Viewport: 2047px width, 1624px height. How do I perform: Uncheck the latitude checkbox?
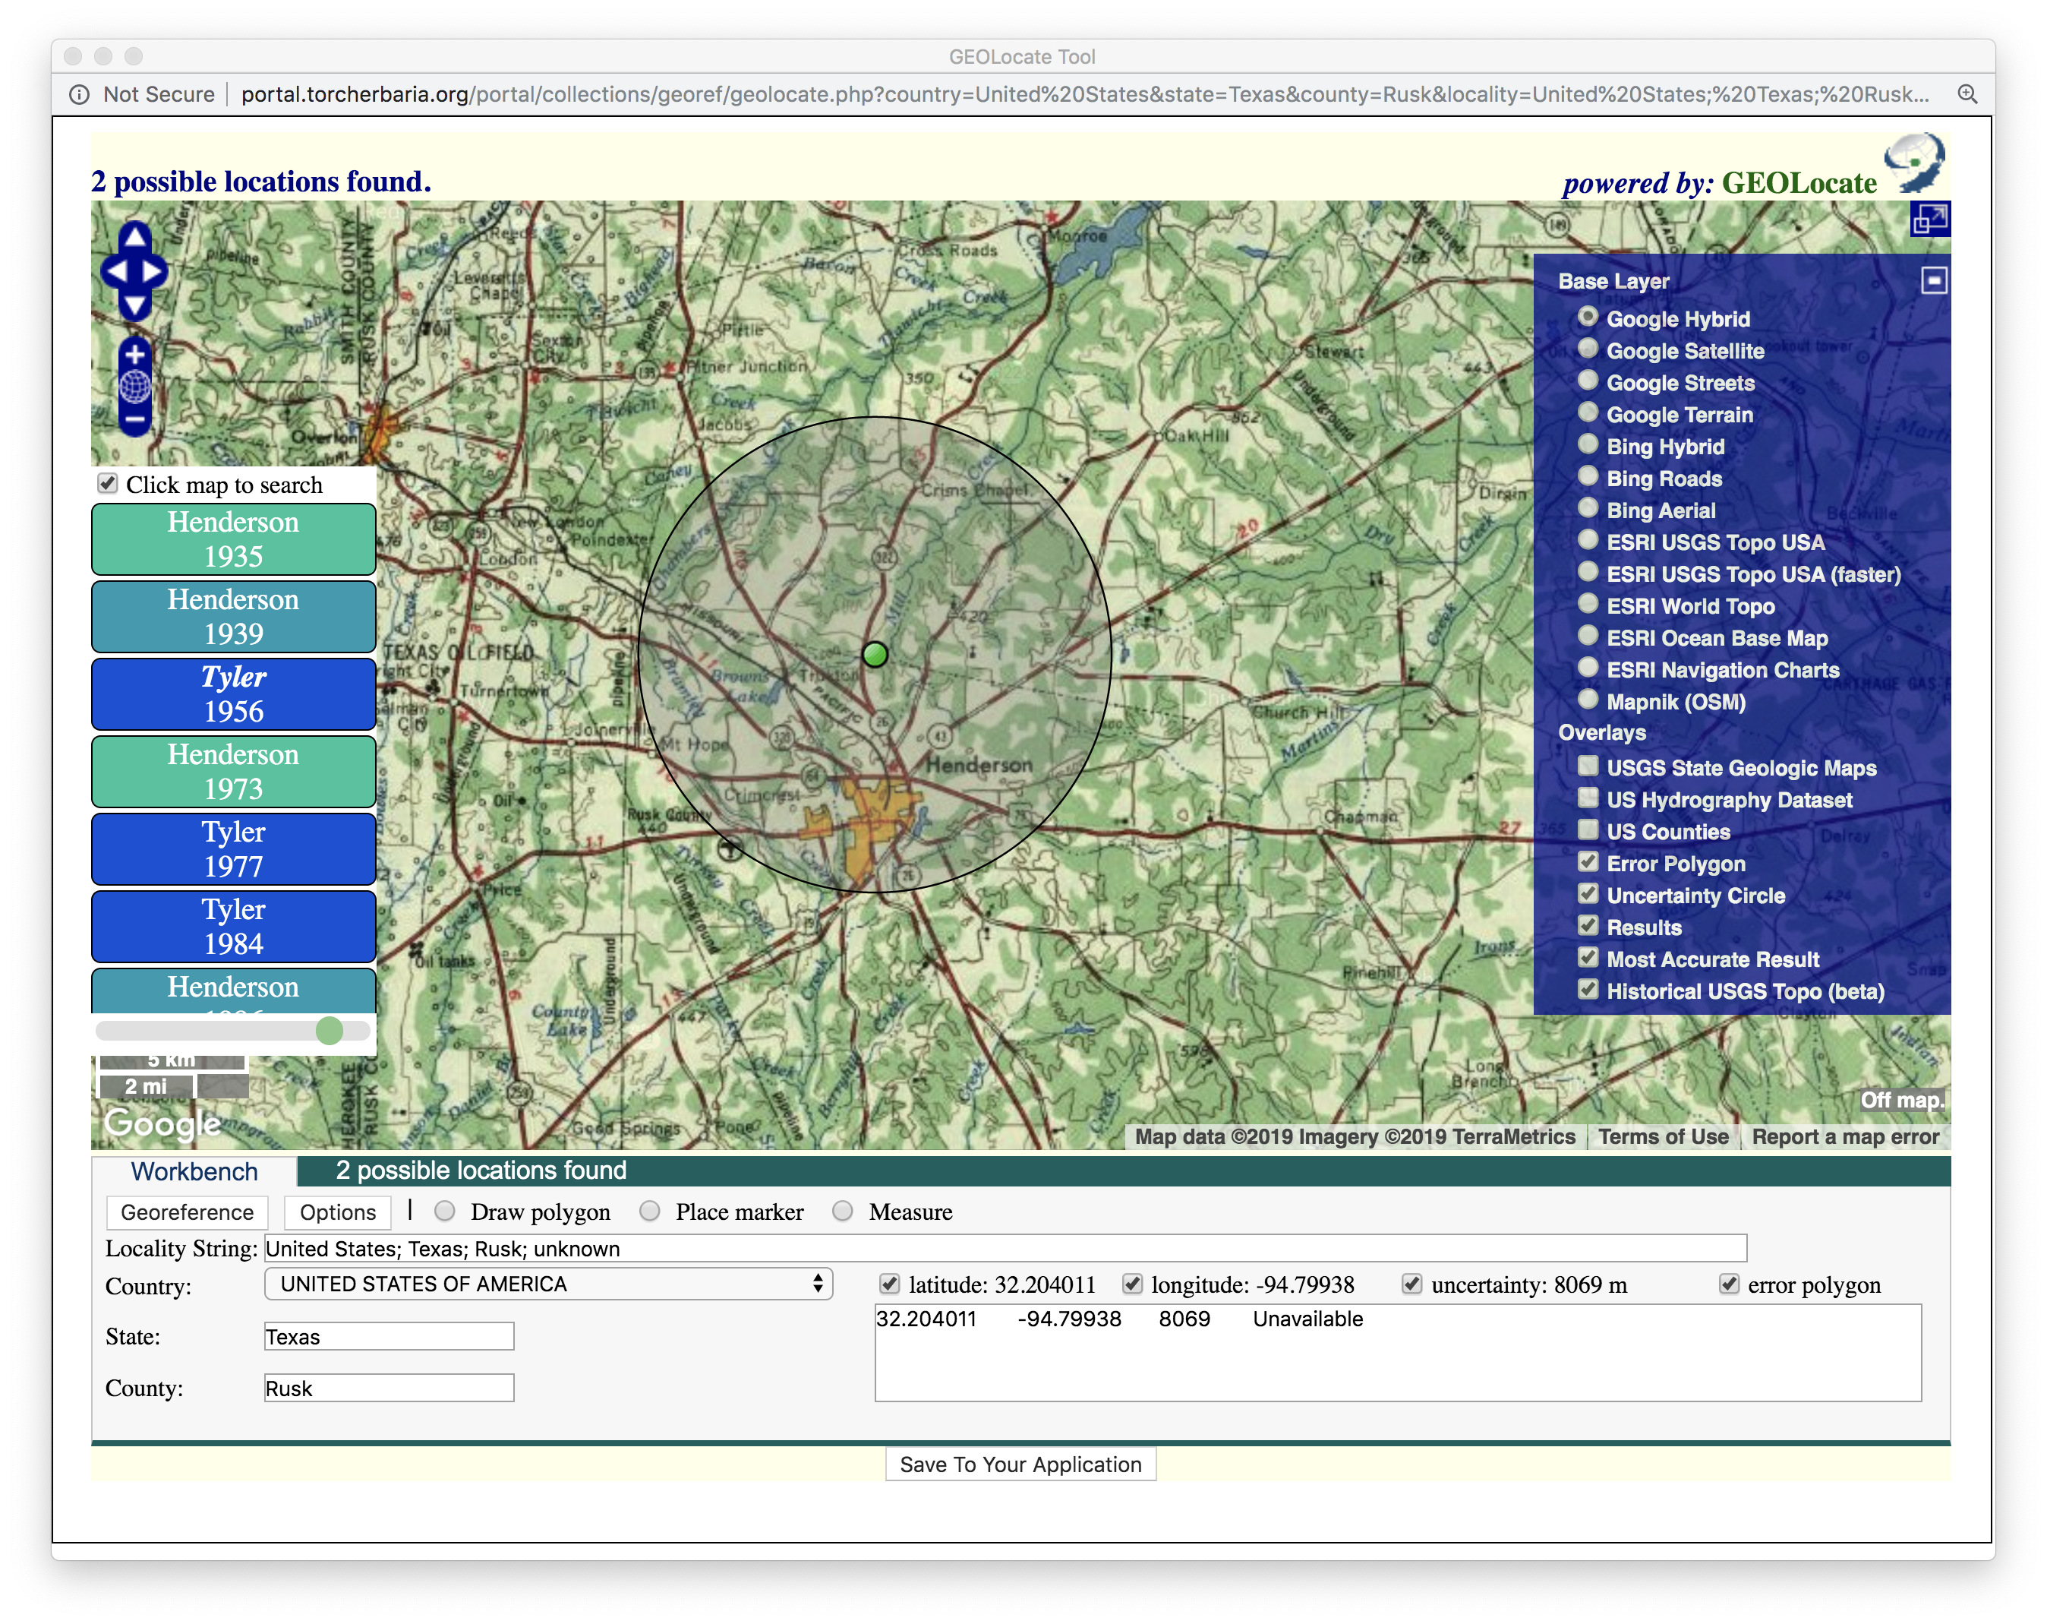tap(888, 1284)
